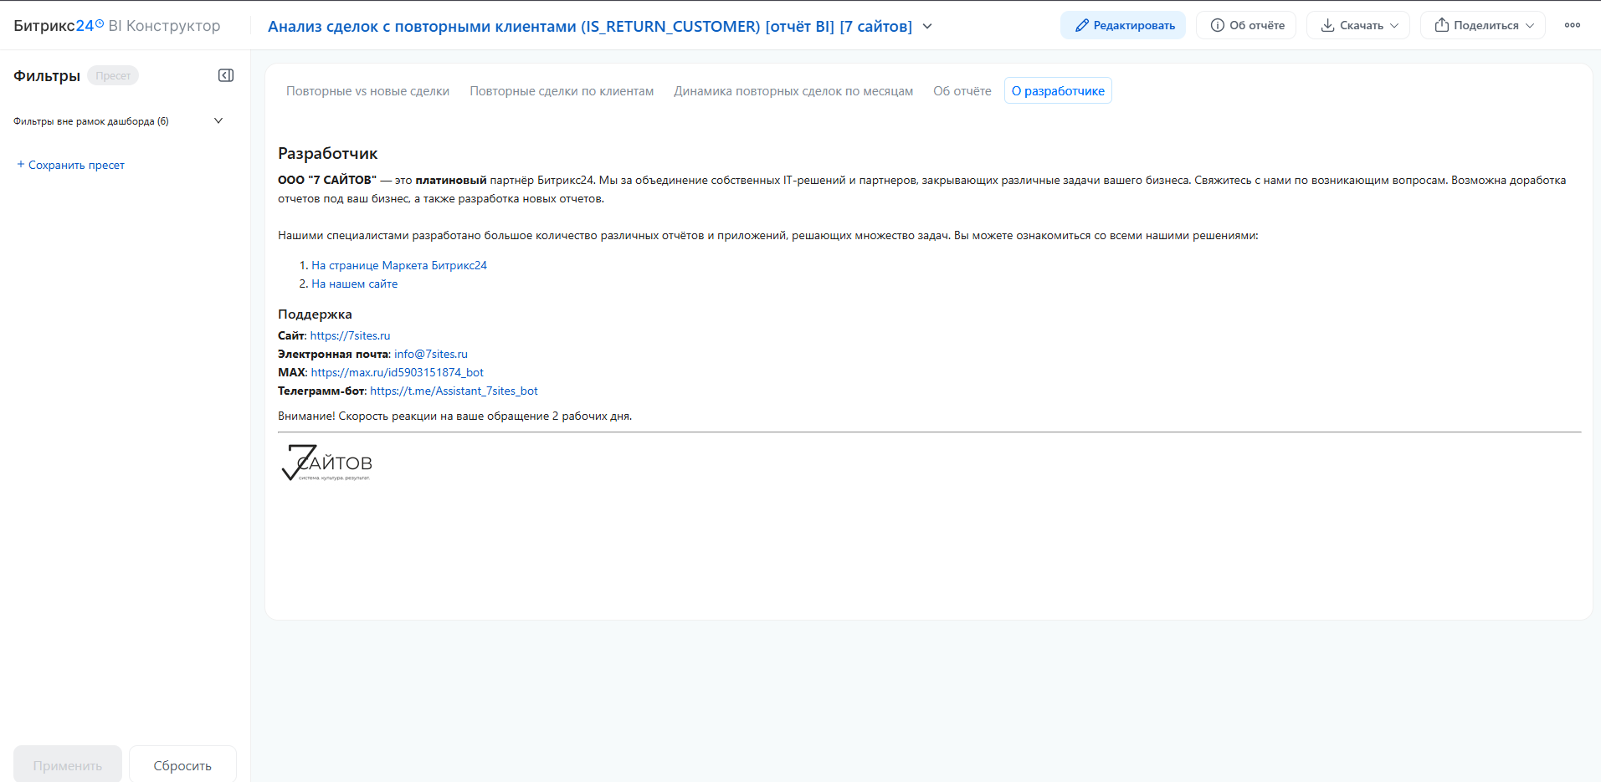The height and width of the screenshot is (782, 1601).
Task: Switch to Повторные vs новые сделки tab
Action: (x=367, y=91)
